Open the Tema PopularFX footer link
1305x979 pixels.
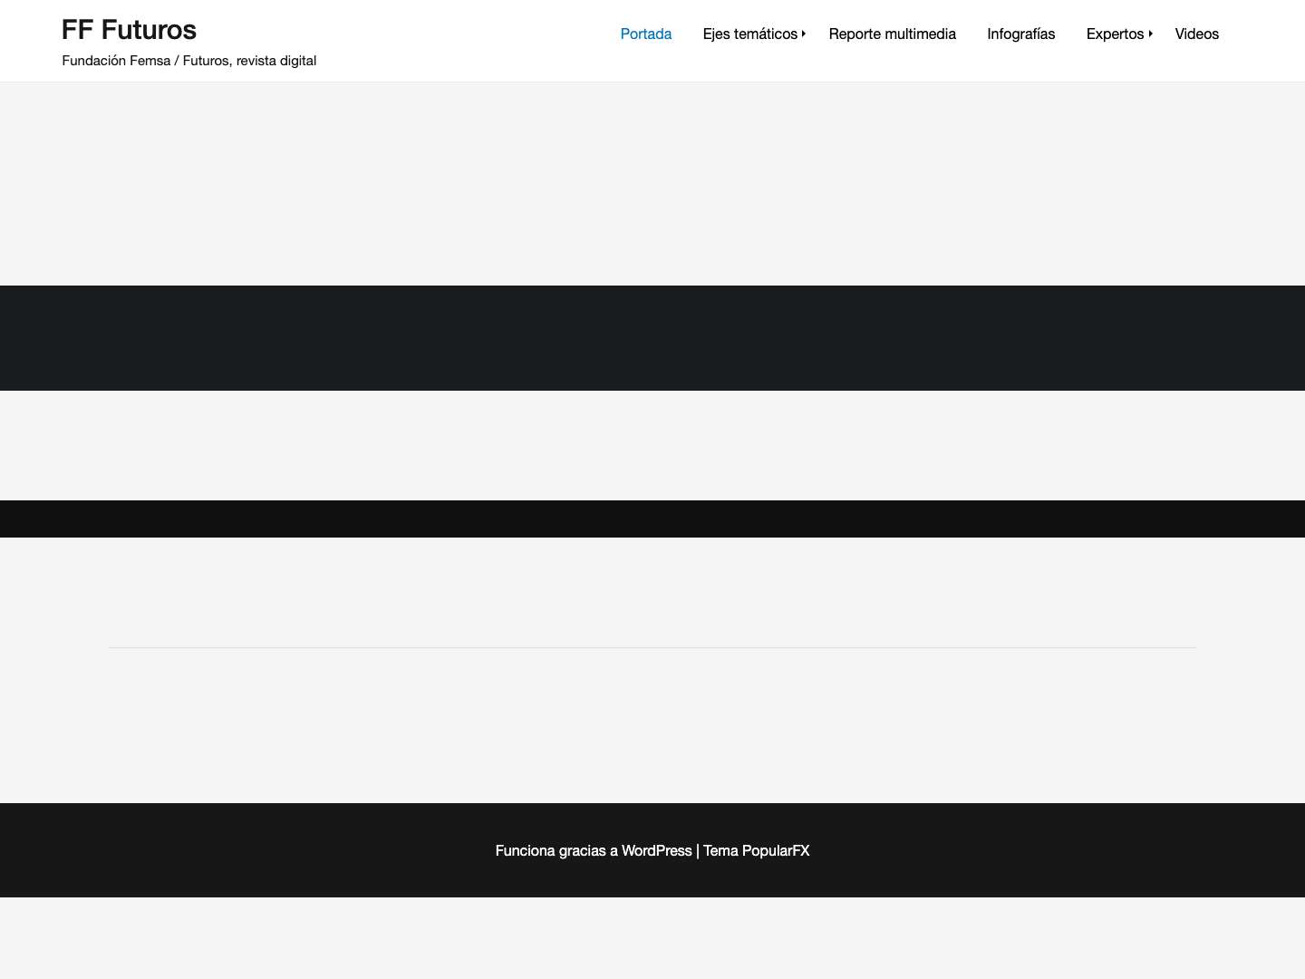coord(756,850)
